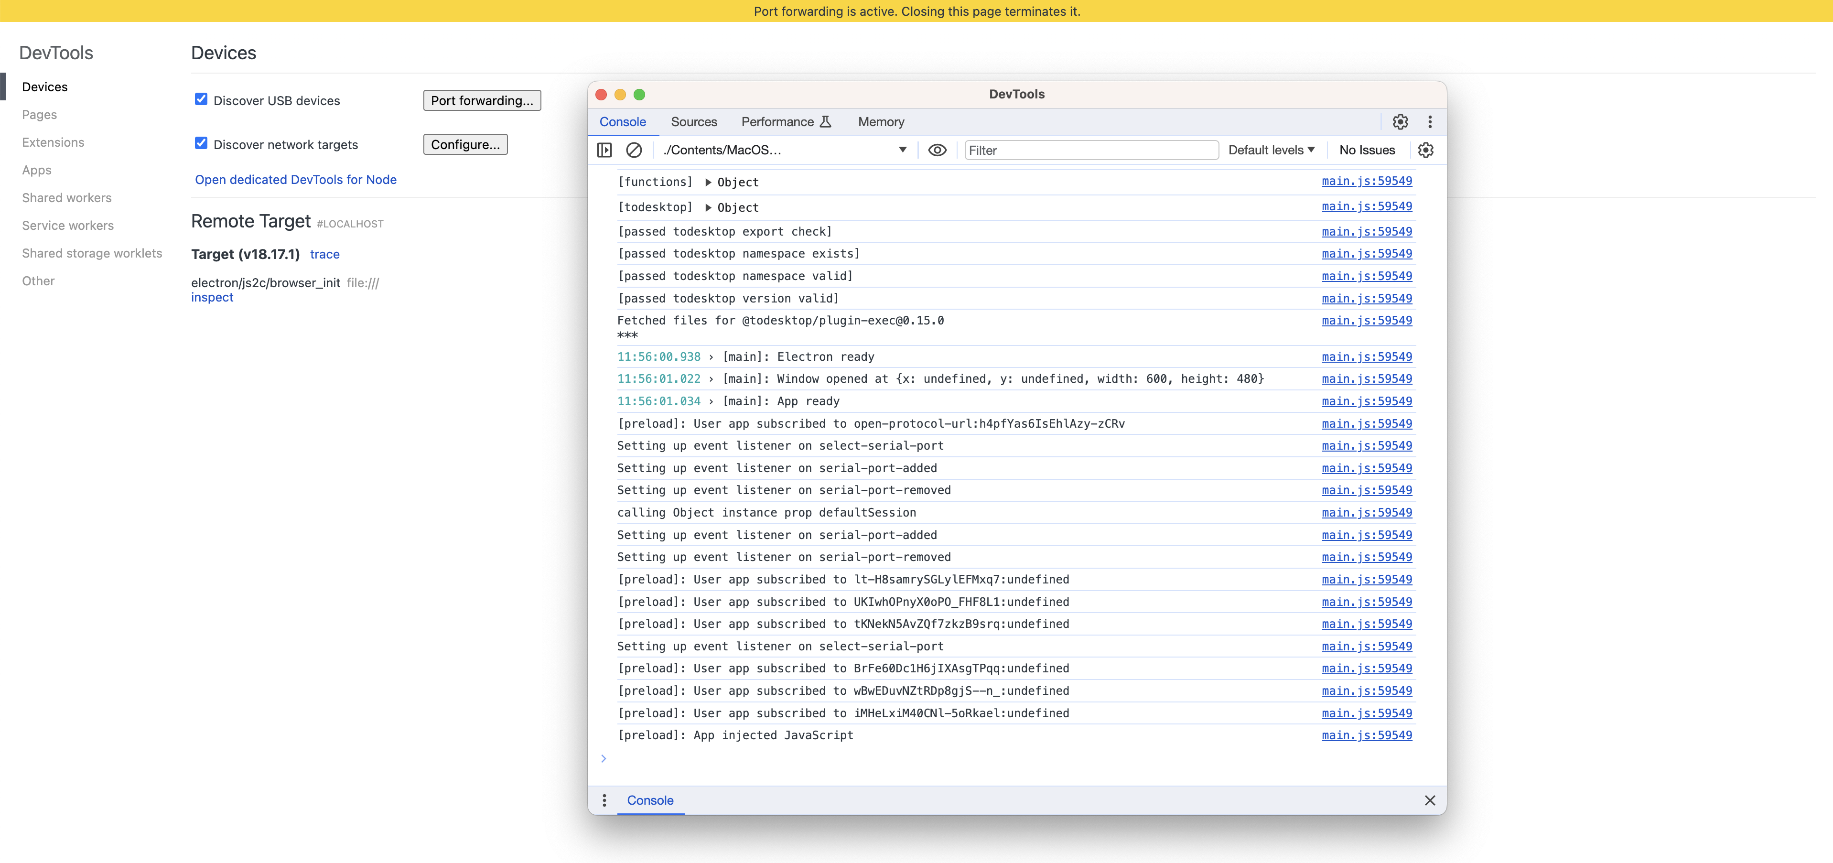The height and width of the screenshot is (863, 1833).
Task: Select Service workers in the sidebar
Action: click(67, 226)
